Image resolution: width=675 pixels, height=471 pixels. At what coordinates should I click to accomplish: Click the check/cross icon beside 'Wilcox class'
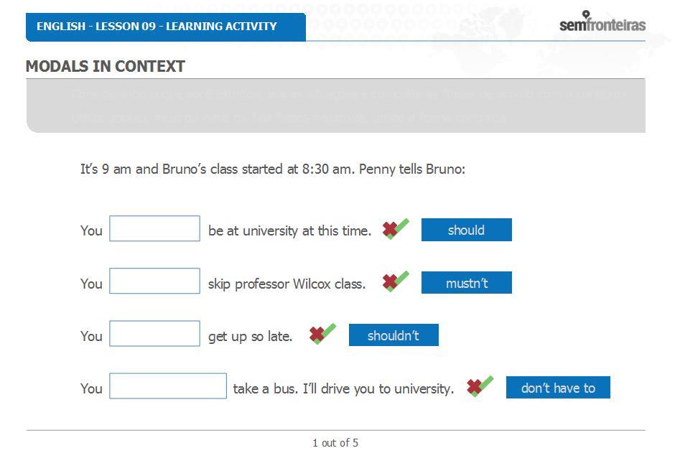396,281
